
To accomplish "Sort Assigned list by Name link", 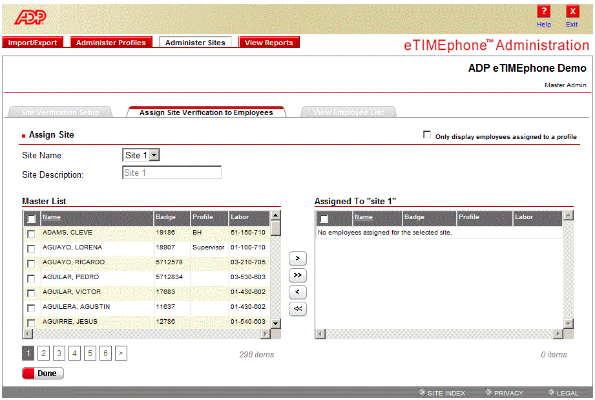I will point(364,217).
